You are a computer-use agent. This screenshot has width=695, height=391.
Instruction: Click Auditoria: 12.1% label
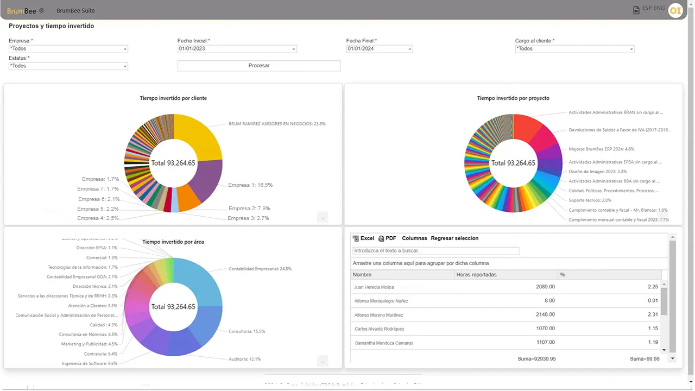click(x=245, y=359)
